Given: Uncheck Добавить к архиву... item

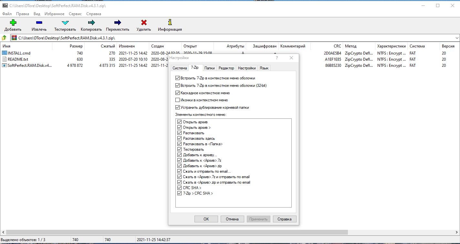Looking at the screenshot, I should 180,155.
